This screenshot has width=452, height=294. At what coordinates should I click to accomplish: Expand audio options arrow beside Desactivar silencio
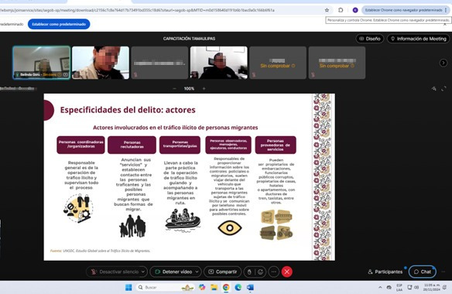pos(143,272)
